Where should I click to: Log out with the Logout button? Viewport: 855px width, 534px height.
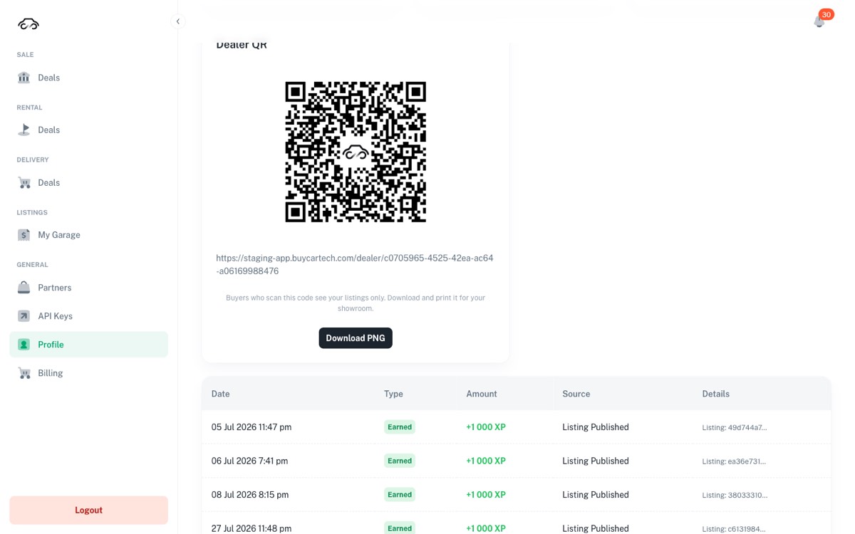click(89, 511)
